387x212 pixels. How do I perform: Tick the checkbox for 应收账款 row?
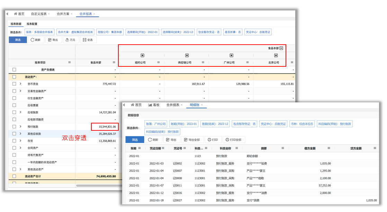14,112
